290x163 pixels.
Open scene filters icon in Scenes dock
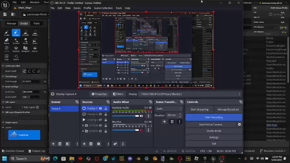(x=68, y=144)
